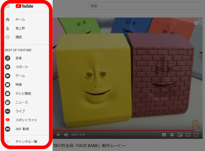Select the ゲーム gaming icon
Image resolution: width=205 pixels, height=151 pixels.
[8, 76]
